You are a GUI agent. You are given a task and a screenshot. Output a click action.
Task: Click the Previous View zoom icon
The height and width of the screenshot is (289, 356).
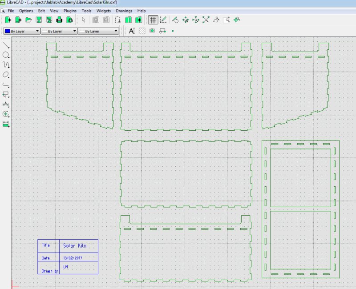[216, 20]
